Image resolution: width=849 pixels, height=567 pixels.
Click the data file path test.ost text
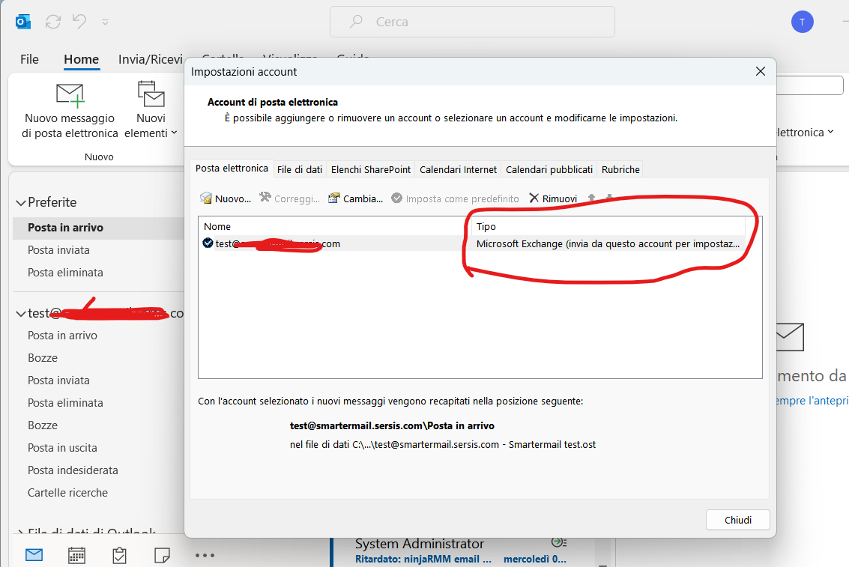pos(442,445)
